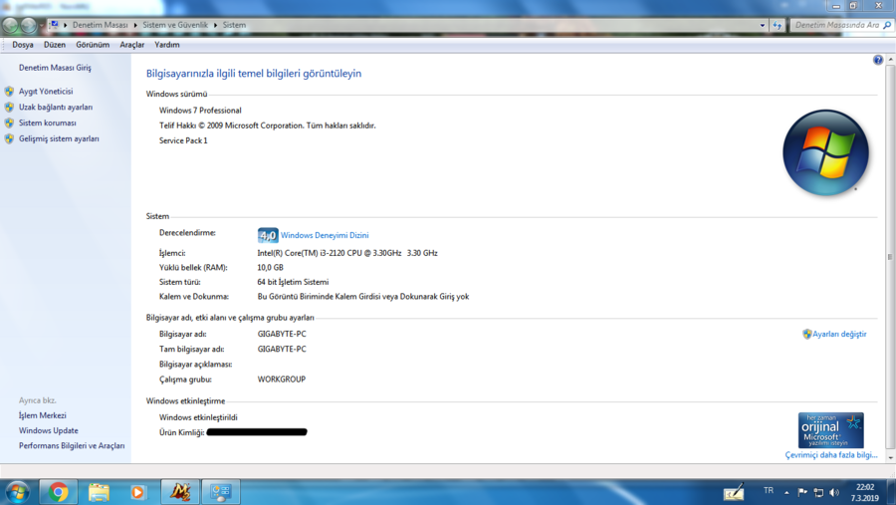Click the network tray icon

click(818, 492)
